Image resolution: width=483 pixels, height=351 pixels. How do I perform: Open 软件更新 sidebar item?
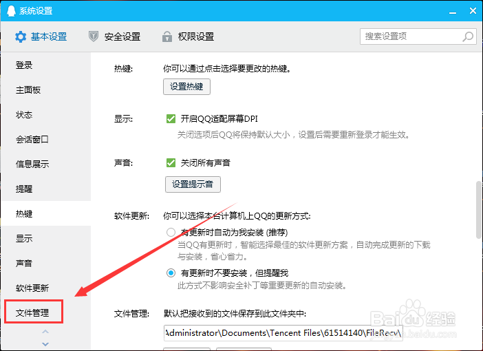46,288
